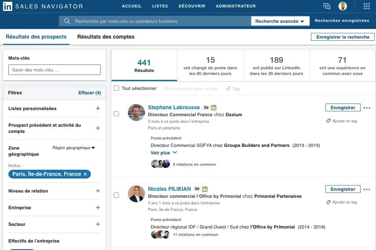
Task: Open the apps grid icon
Action: pyautogui.click(x=367, y=6)
